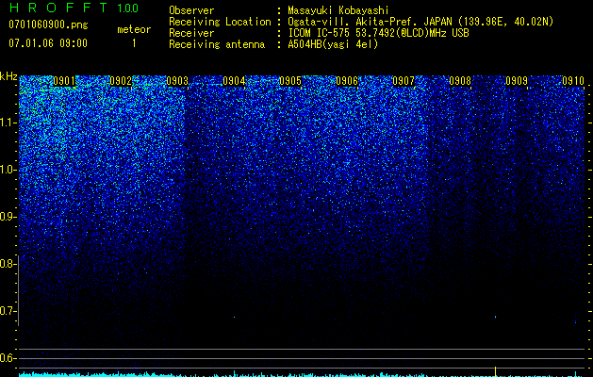This screenshot has width=593, height=377.
Task: Click the 1.0 kHz axis label
Action: (7, 170)
